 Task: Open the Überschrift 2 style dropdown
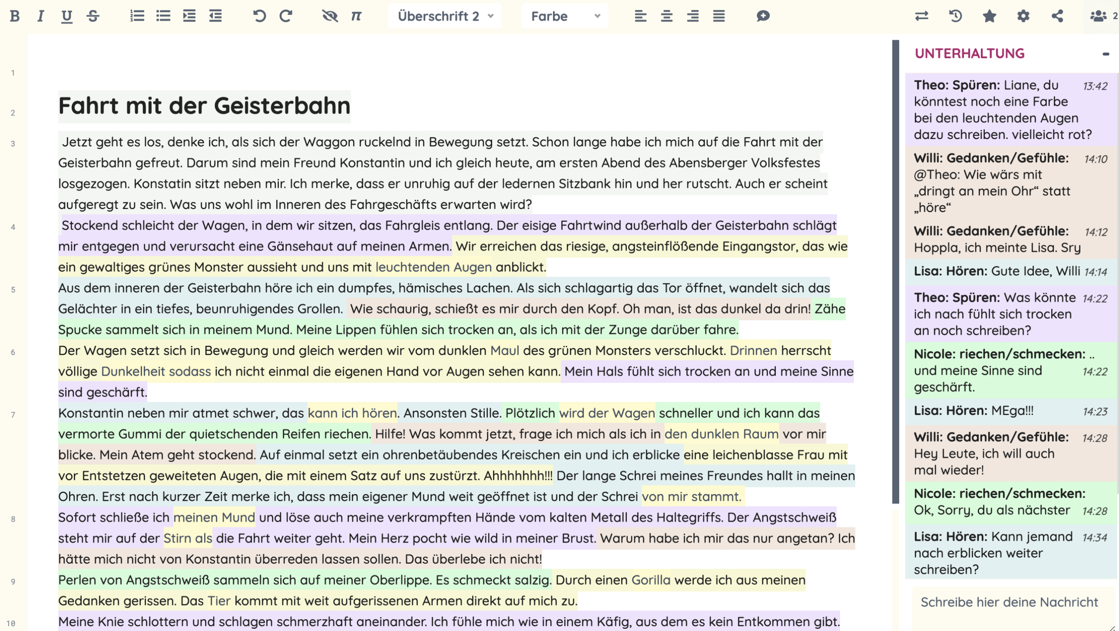[x=445, y=16]
